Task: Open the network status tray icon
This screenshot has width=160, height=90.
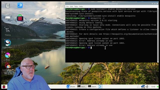Action: [143, 87]
